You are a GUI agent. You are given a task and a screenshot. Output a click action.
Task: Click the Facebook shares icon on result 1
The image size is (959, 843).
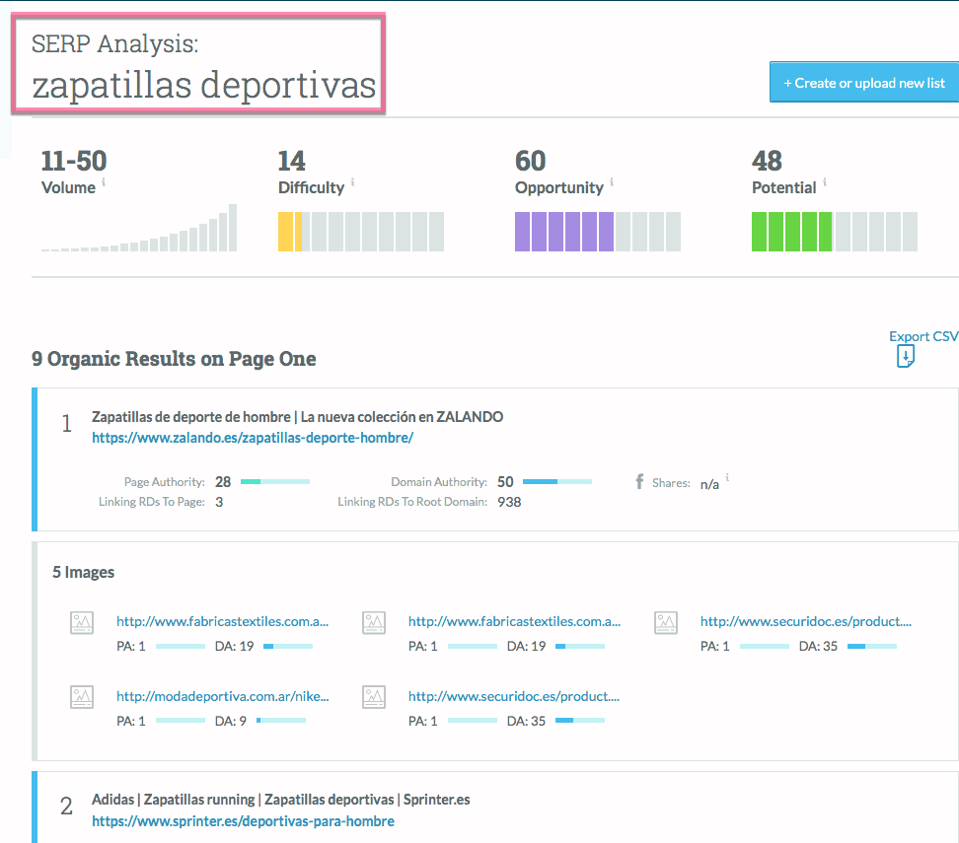click(x=638, y=482)
